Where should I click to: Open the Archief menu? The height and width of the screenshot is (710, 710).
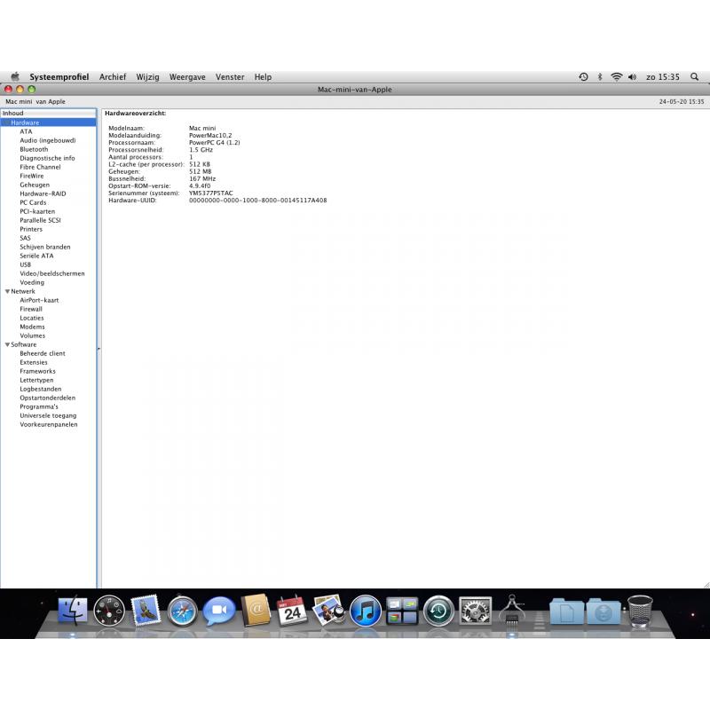point(113,77)
